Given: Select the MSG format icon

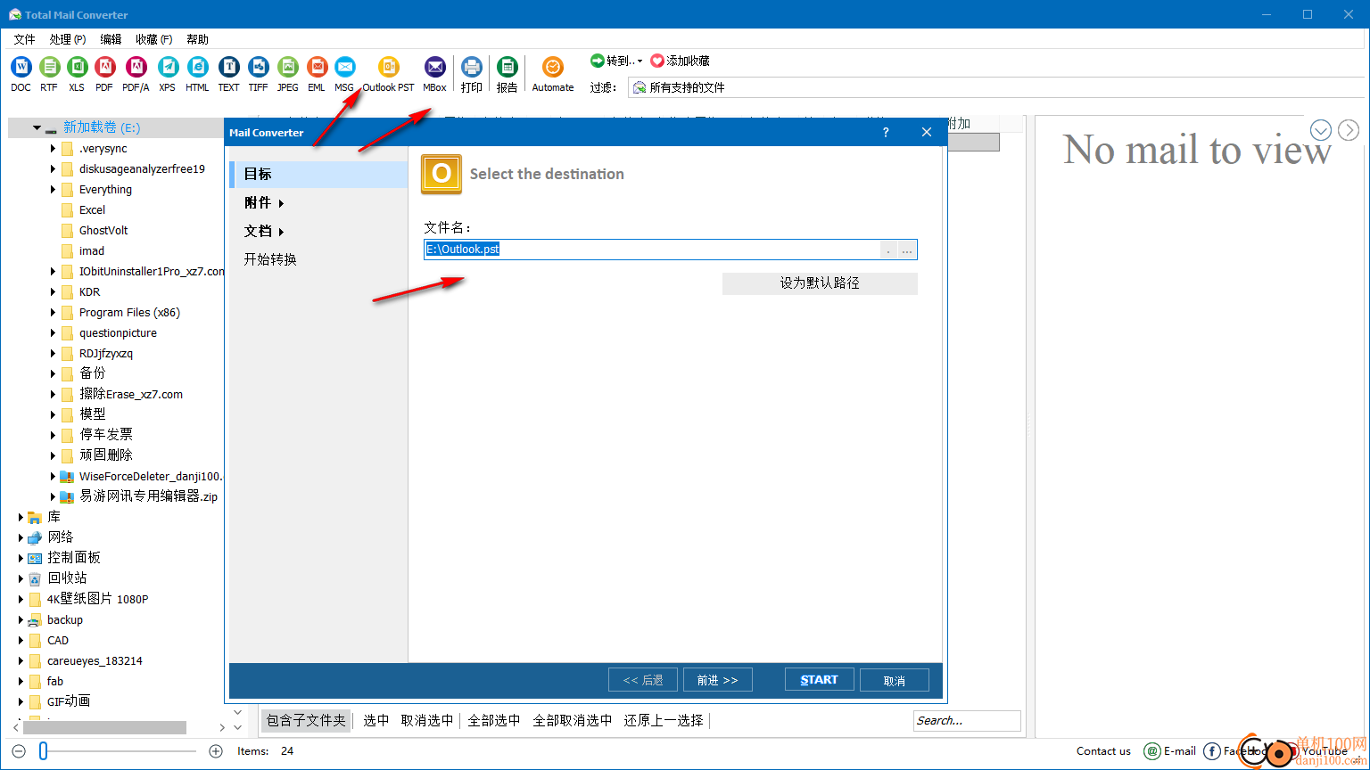Looking at the screenshot, I should click(x=344, y=67).
